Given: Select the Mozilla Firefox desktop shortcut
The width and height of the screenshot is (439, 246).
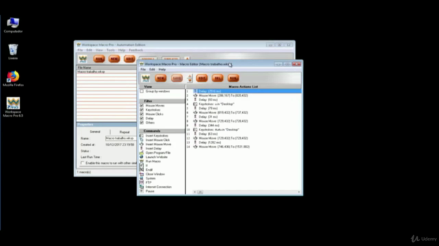Looking at the screenshot, I should (x=13, y=79).
